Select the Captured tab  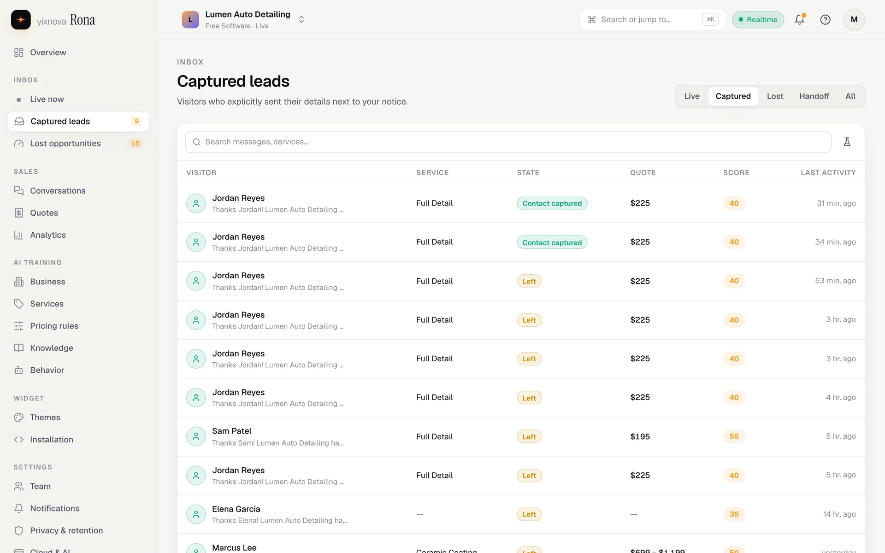[x=733, y=96]
